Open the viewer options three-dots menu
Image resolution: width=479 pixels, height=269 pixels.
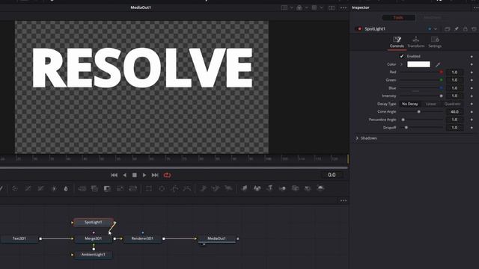pyautogui.click(x=344, y=7)
